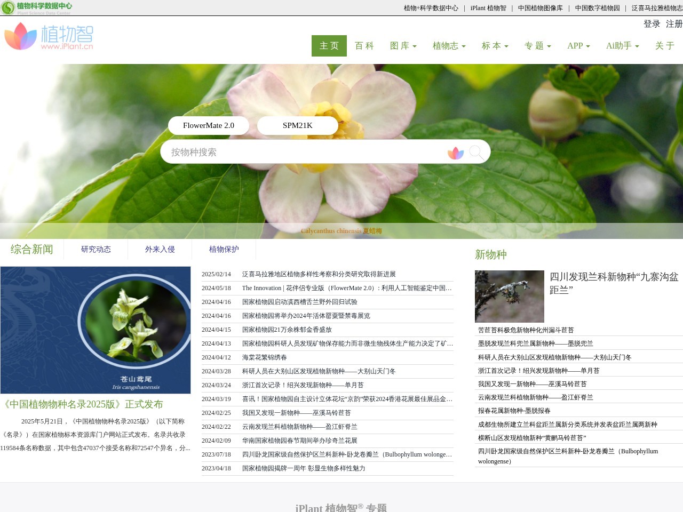Viewport: 683px width, 512px height.
Task: Click the 登录 login link
Action: [x=652, y=24]
